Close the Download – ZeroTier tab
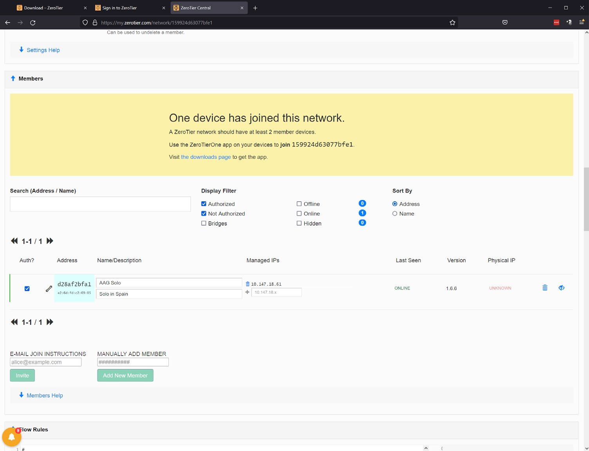The image size is (589, 451). pos(85,8)
